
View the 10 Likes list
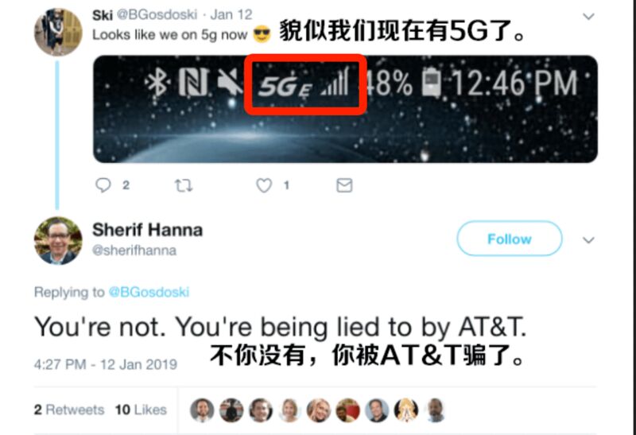141,410
